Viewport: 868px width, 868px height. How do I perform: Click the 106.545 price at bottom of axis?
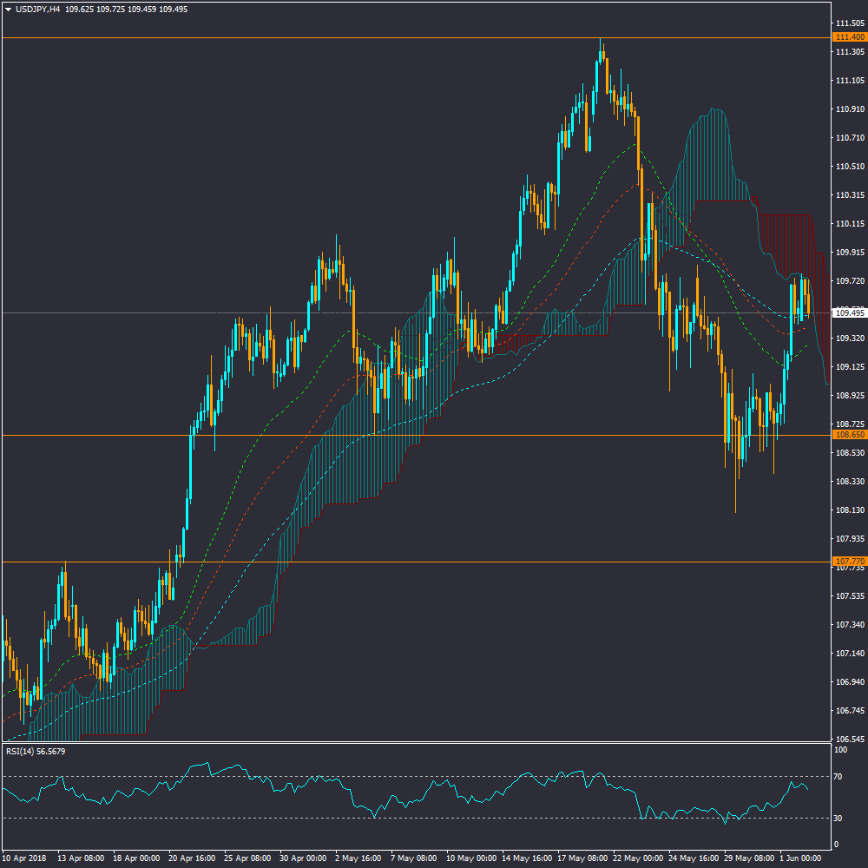coord(848,740)
